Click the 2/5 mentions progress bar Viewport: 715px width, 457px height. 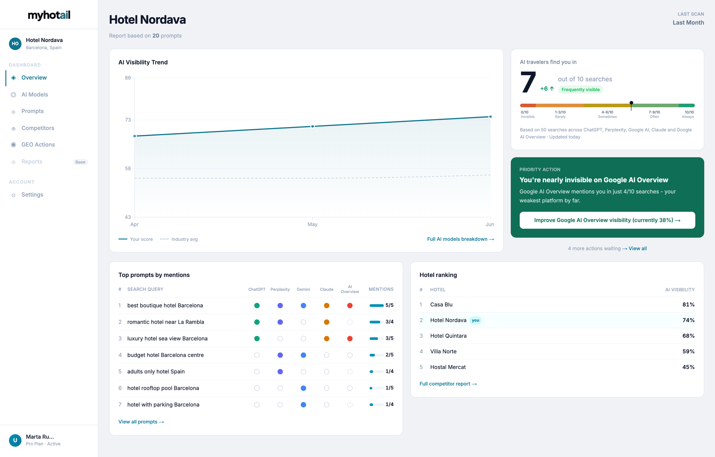coord(377,355)
